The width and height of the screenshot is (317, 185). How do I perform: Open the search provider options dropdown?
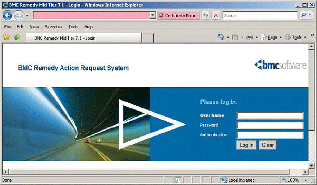pos(310,15)
